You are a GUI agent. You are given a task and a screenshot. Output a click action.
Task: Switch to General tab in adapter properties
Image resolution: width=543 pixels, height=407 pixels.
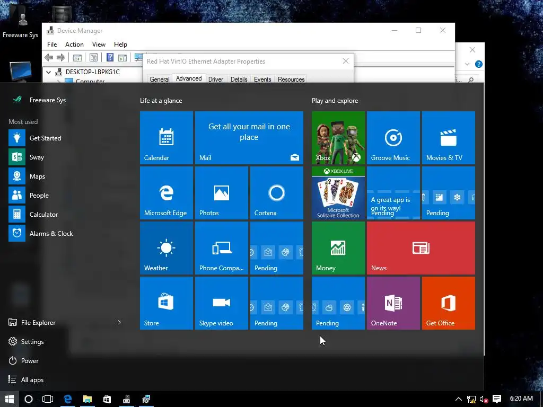coord(159,79)
